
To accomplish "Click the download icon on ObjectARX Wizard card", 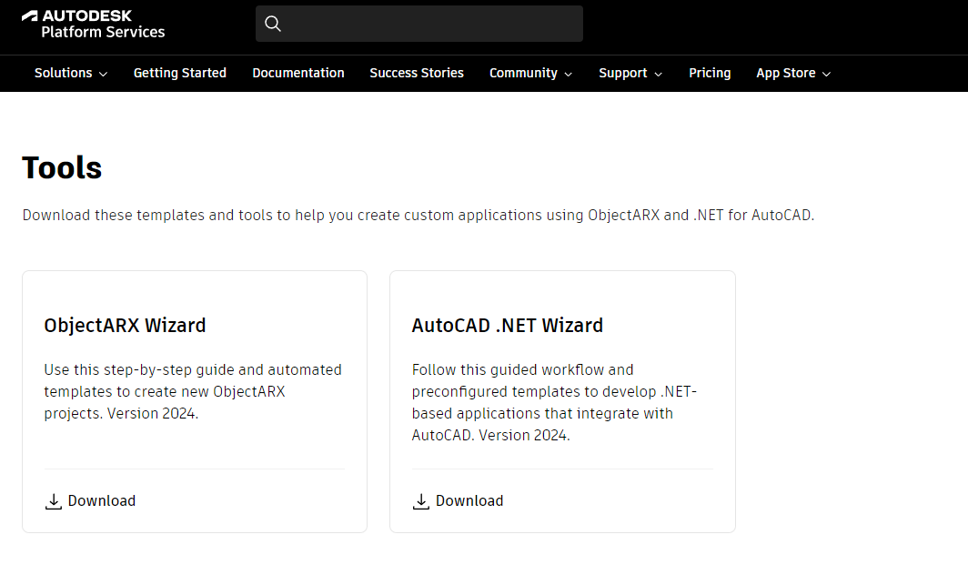I will coord(54,500).
